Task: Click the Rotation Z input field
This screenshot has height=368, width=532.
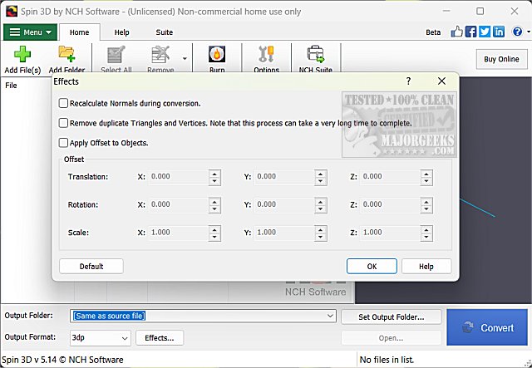Action: [390, 204]
